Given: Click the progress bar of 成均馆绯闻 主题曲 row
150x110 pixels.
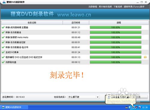Looking at the screenshot, I should click(115, 27).
